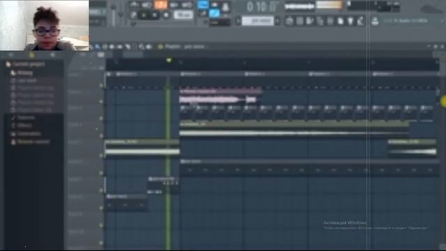Screen dimensions: 446x251
Task: Expand the Remote control item in browser
Action: click(x=30, y=142)
